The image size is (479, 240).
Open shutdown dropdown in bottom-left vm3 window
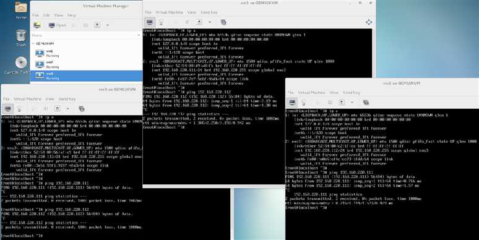pos(67,109)
